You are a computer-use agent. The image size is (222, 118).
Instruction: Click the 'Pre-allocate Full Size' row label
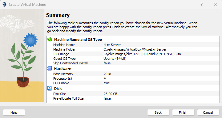(68, 98)
